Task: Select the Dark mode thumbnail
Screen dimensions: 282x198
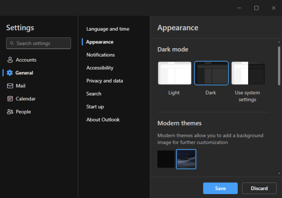Action: coord(211,73)
